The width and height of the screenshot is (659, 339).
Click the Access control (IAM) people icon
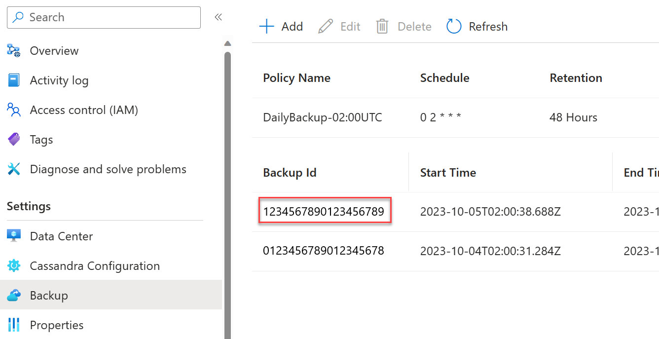13,110
